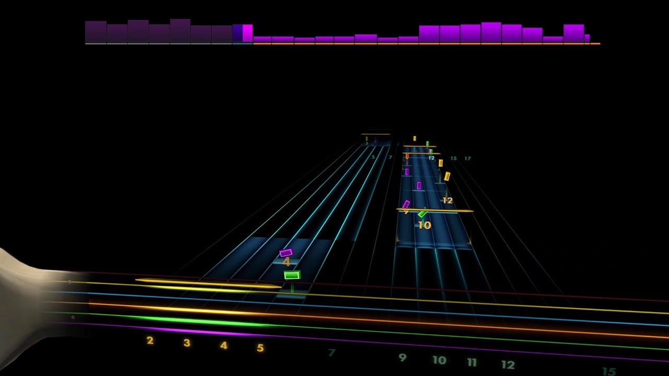Viewport: 669px width, 376px height.
Task: Click fret number 12 on fretboard number row
Action: tap(508, 365)
